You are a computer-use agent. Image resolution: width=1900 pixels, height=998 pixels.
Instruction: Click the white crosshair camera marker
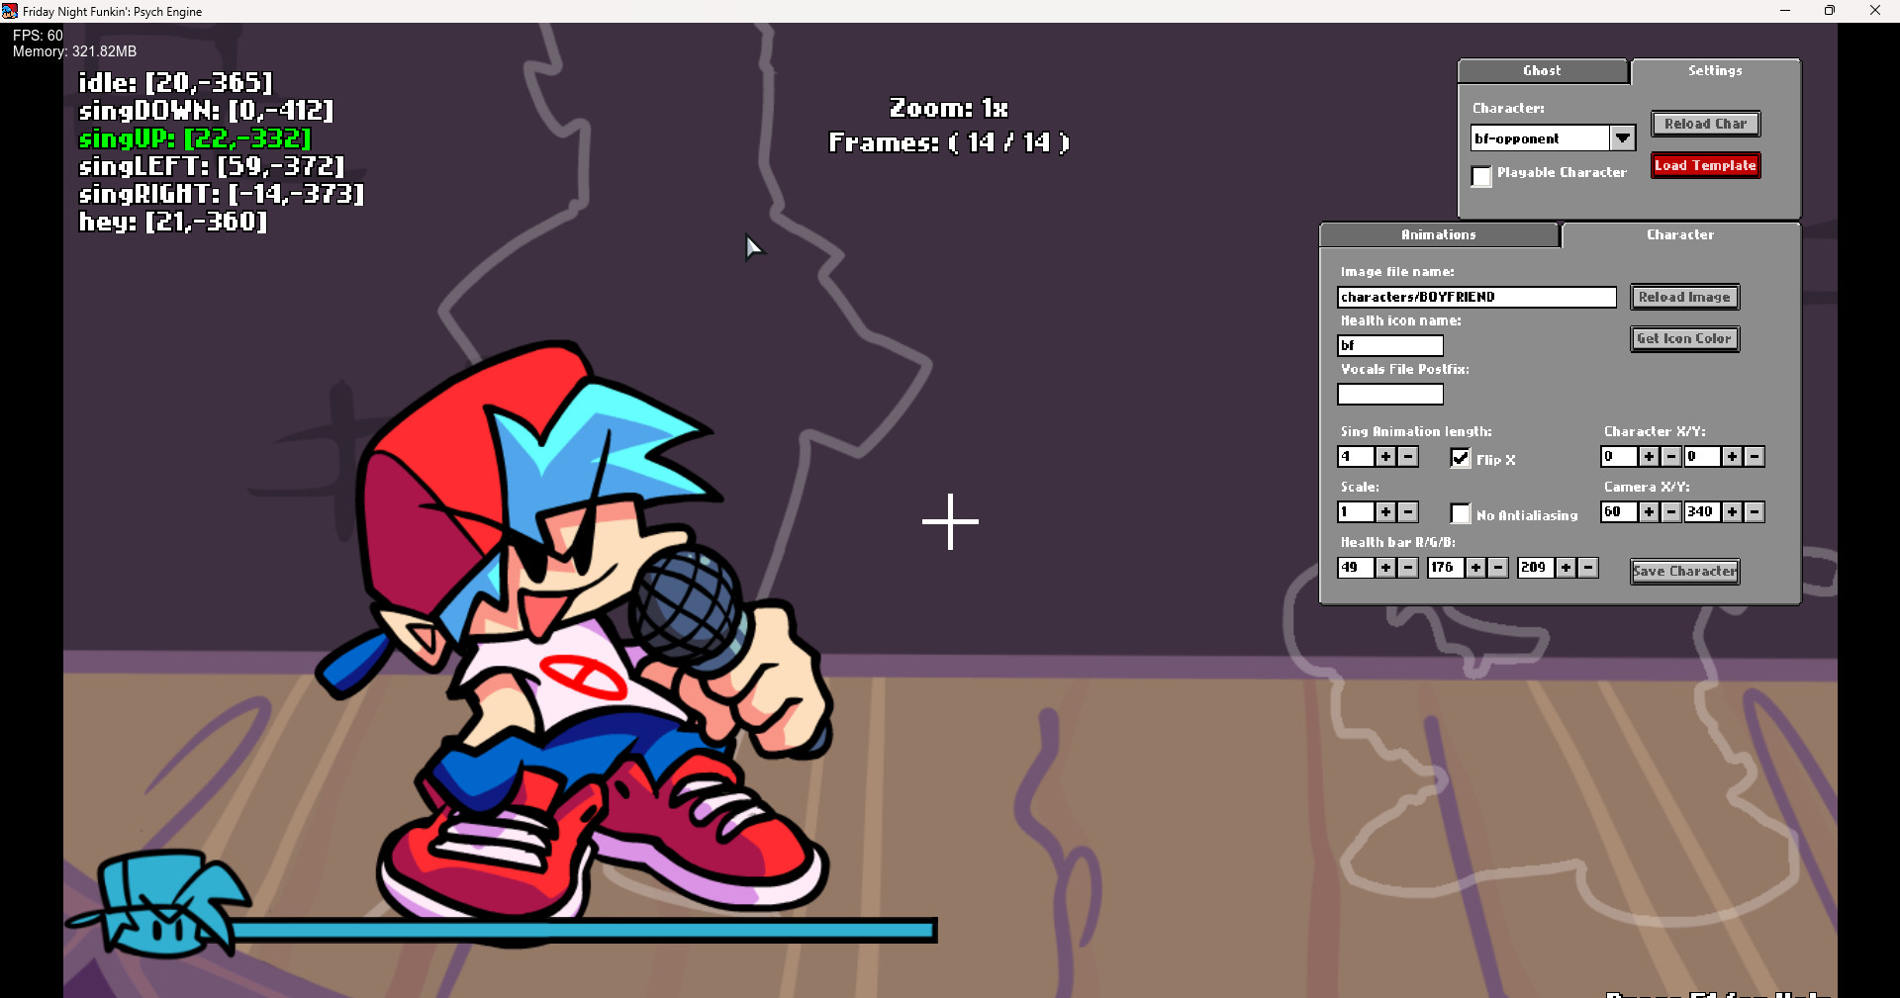(x=950, y=521)
